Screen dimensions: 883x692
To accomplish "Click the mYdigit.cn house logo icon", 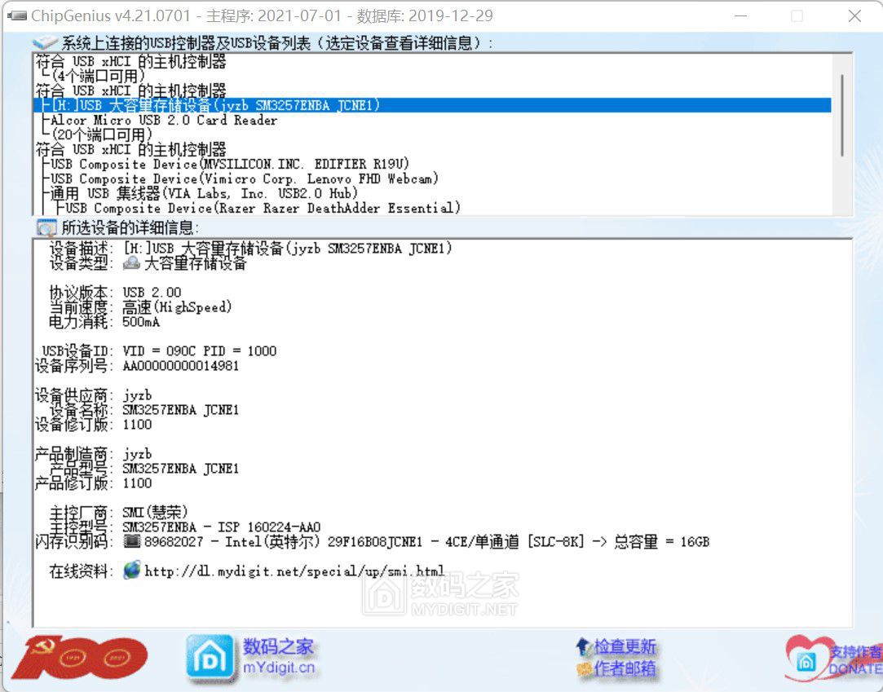I will [x=210, y=658].
